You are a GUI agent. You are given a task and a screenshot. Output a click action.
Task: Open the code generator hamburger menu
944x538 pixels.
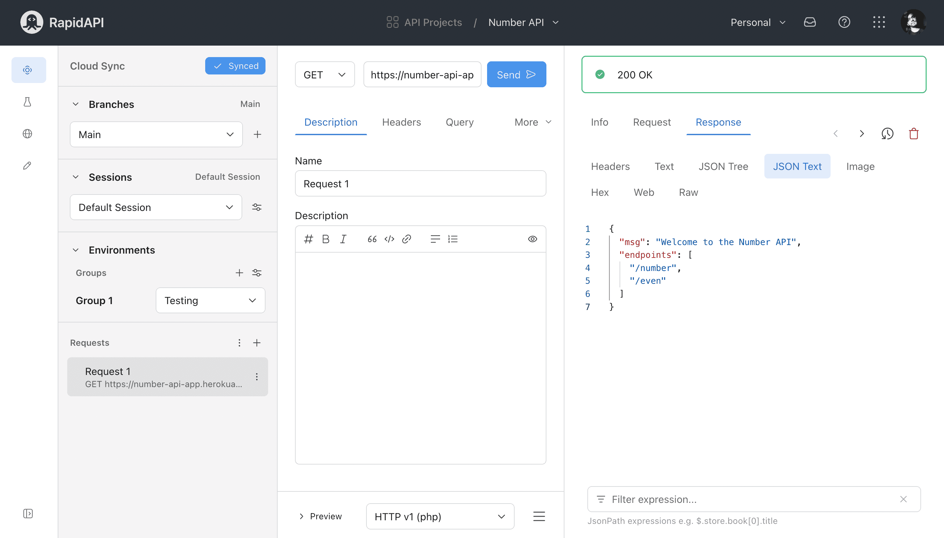pos(539,517)
